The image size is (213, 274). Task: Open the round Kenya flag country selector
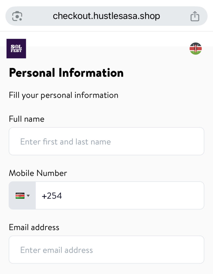(x=196, y=48)
